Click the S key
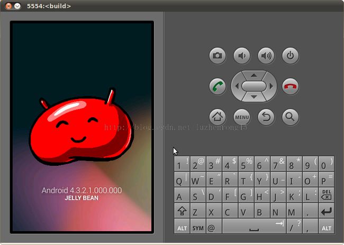344x245 pixels. (x=198, y=195)
